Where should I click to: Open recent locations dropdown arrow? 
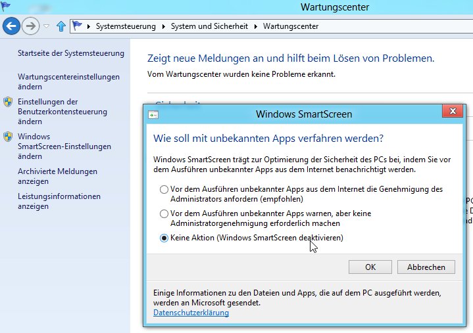46,26
